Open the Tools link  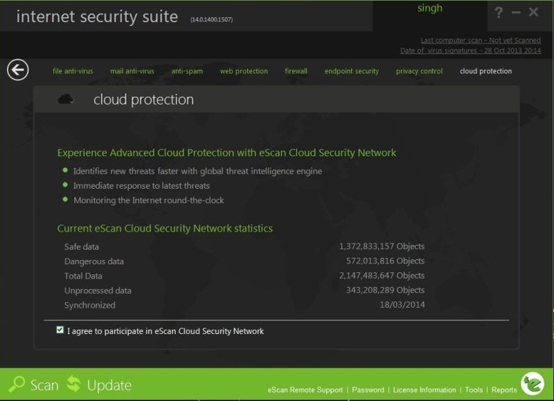point(474,390)
